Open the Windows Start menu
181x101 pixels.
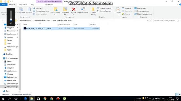3,98
